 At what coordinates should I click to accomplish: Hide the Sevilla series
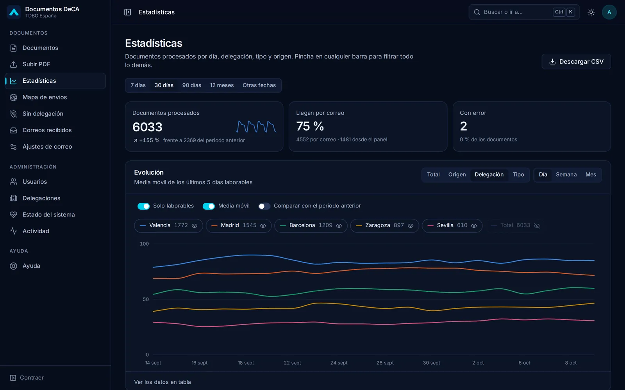coord(452,225)
